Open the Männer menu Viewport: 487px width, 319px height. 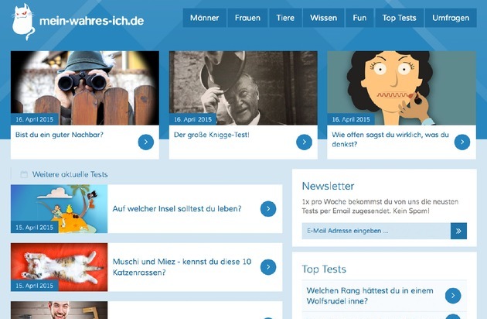[204, 18]
